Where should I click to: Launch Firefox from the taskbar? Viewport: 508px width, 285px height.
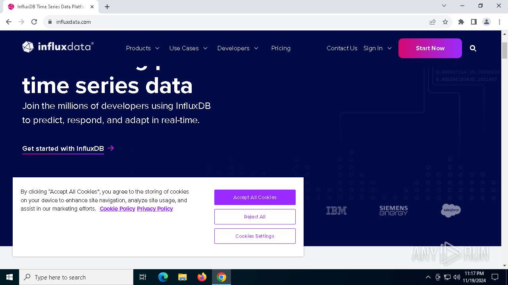pos(202,277)
